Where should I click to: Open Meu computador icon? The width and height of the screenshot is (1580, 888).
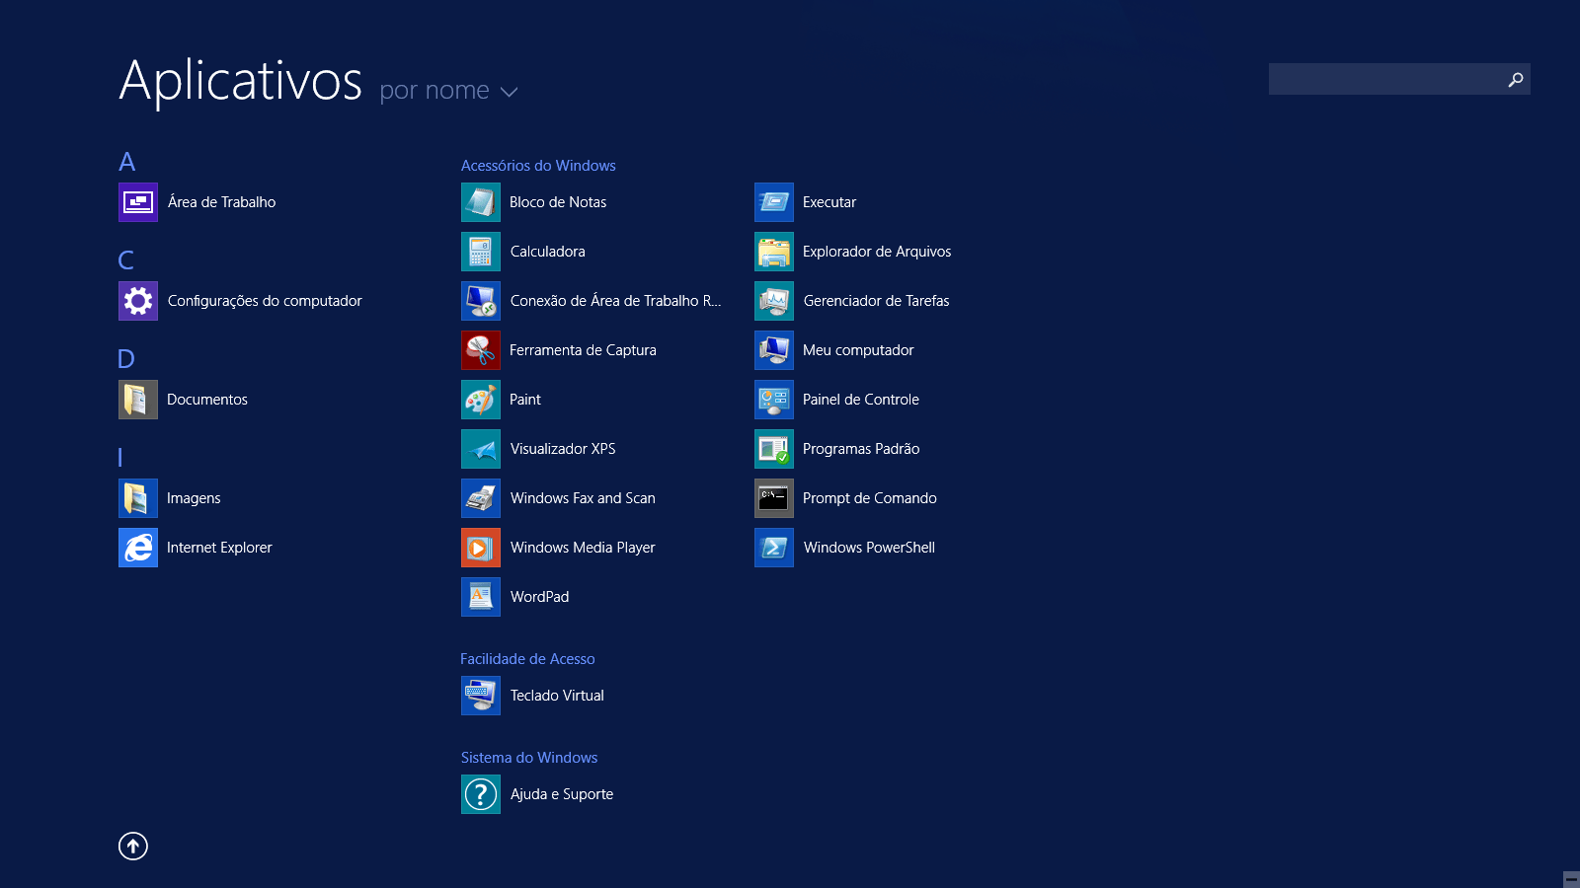[x=774, y=350]
